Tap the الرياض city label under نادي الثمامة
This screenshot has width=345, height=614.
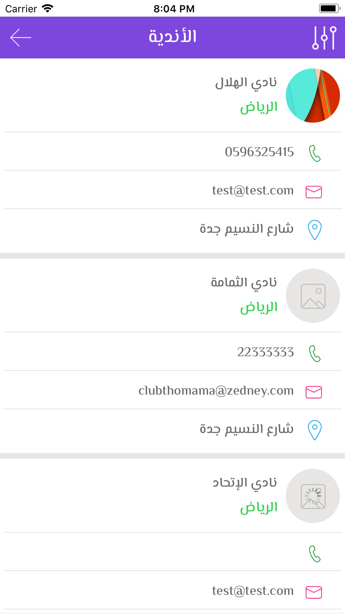[259, 307]
